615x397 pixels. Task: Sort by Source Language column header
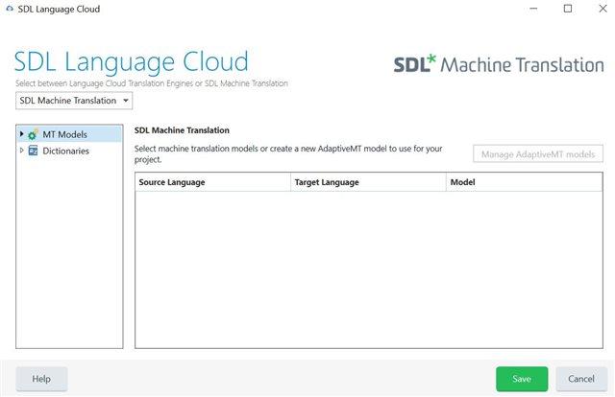click(212, 182)
